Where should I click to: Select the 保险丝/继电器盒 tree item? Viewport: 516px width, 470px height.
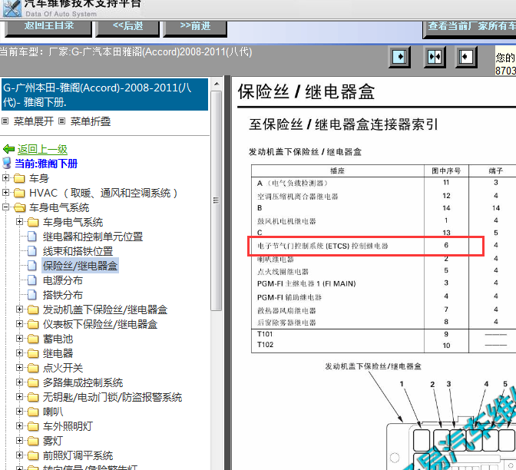80,266
